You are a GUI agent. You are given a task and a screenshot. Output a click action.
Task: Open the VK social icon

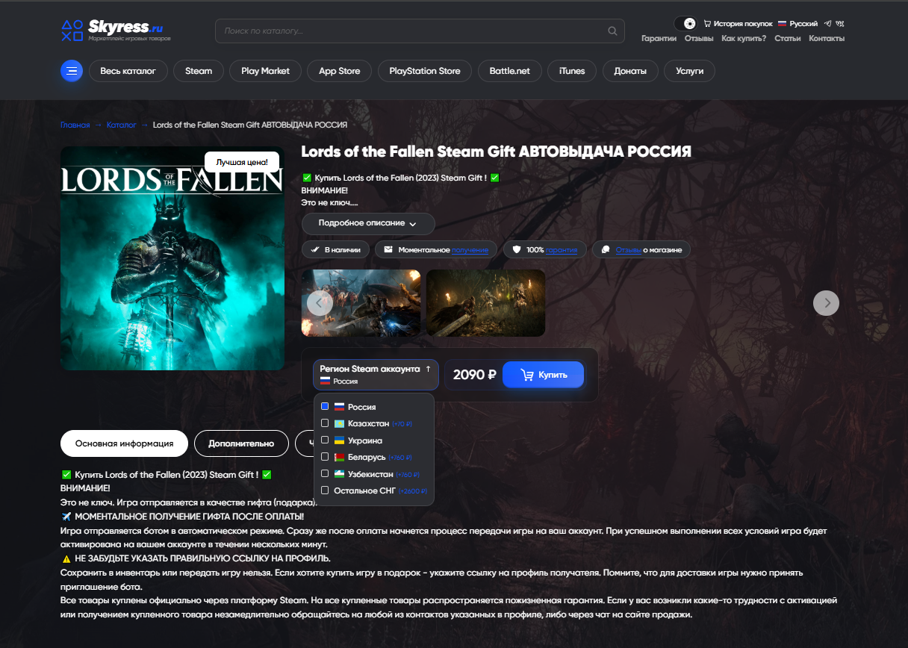(x=840, y=24)
